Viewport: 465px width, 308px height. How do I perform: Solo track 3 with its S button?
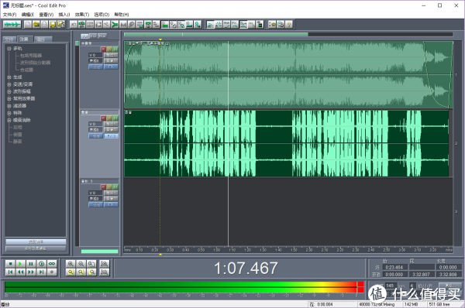coord(109,187)
